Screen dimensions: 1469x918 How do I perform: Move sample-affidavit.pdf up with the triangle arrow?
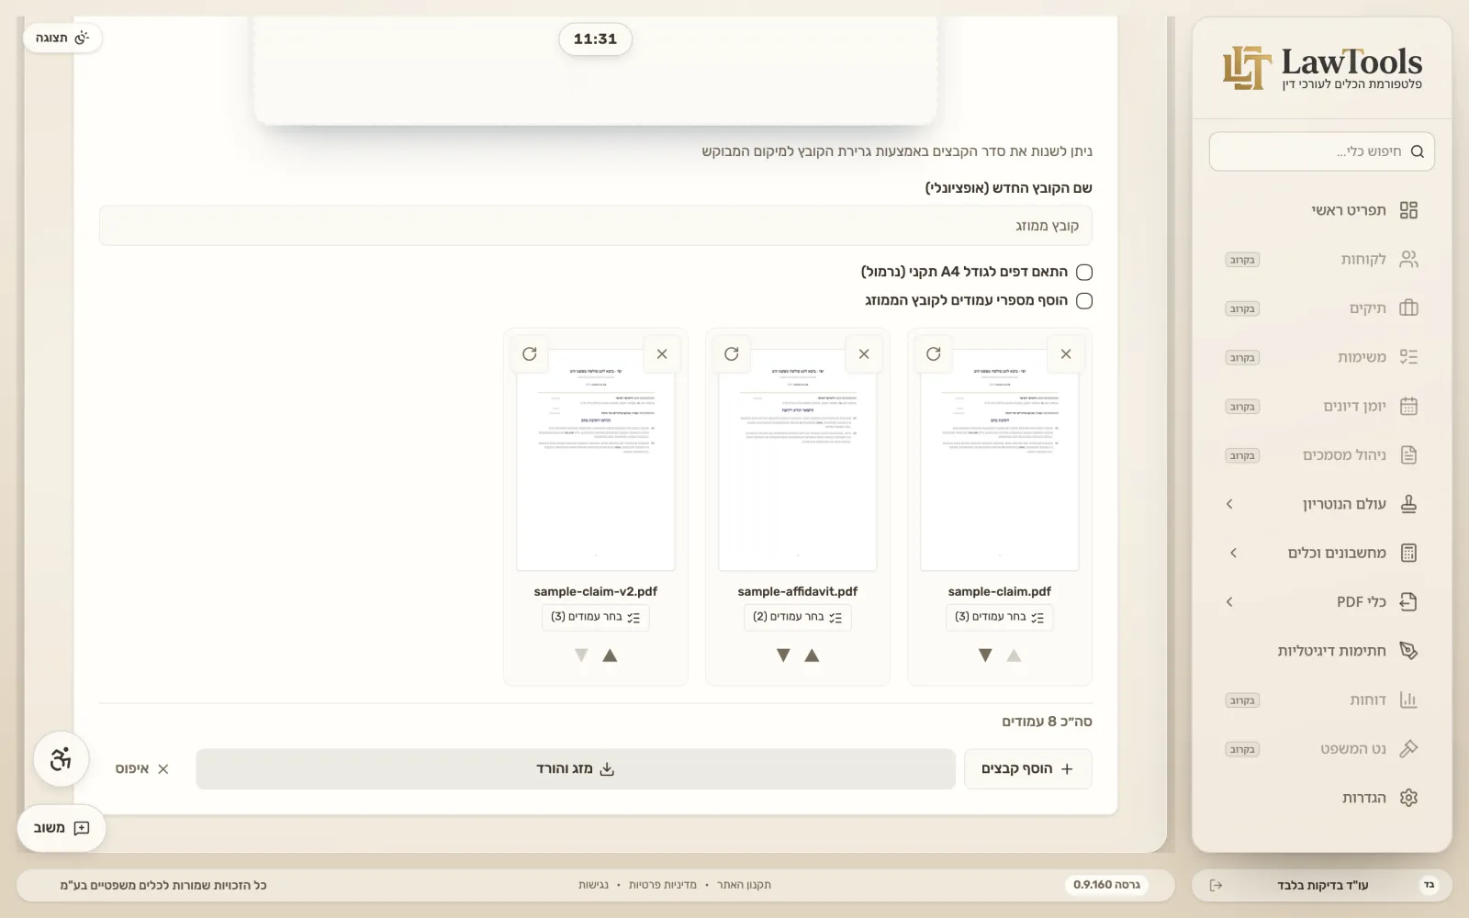[812, 655]
